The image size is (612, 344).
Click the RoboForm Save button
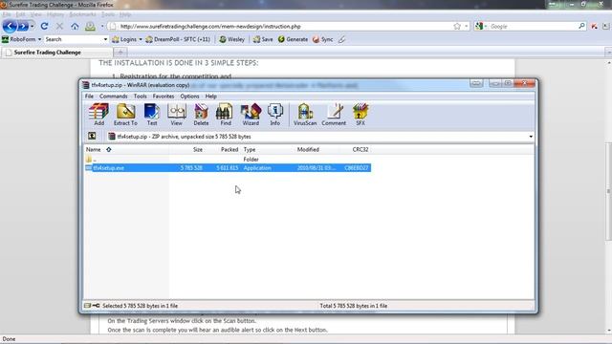(x=263, y=39)
